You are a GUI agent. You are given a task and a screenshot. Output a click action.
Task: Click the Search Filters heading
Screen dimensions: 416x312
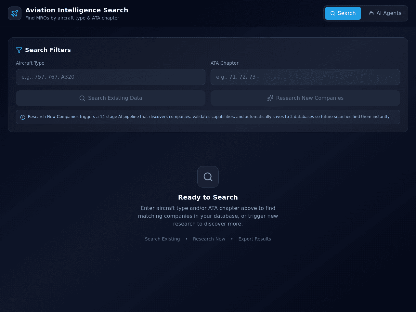click(48, 50)
